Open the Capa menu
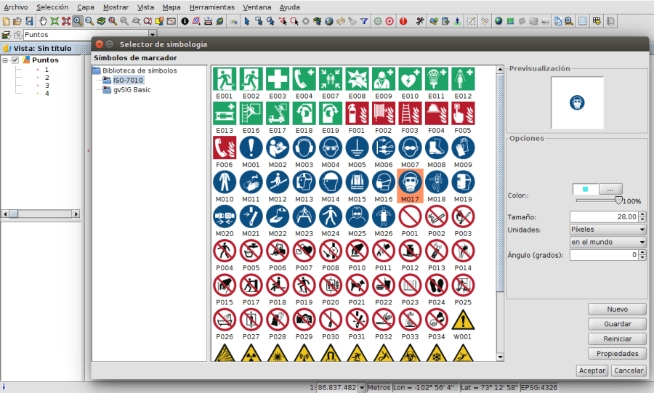Viewport: 654px width, 393px height. (x=86, y=7)
